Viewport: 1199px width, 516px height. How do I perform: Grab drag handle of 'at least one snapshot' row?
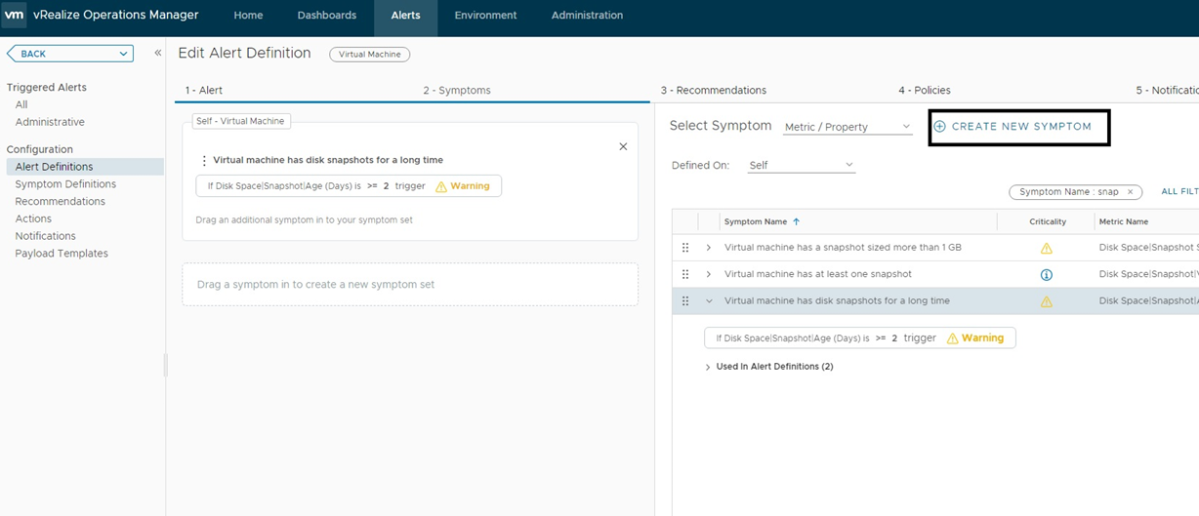coord(685,274)
